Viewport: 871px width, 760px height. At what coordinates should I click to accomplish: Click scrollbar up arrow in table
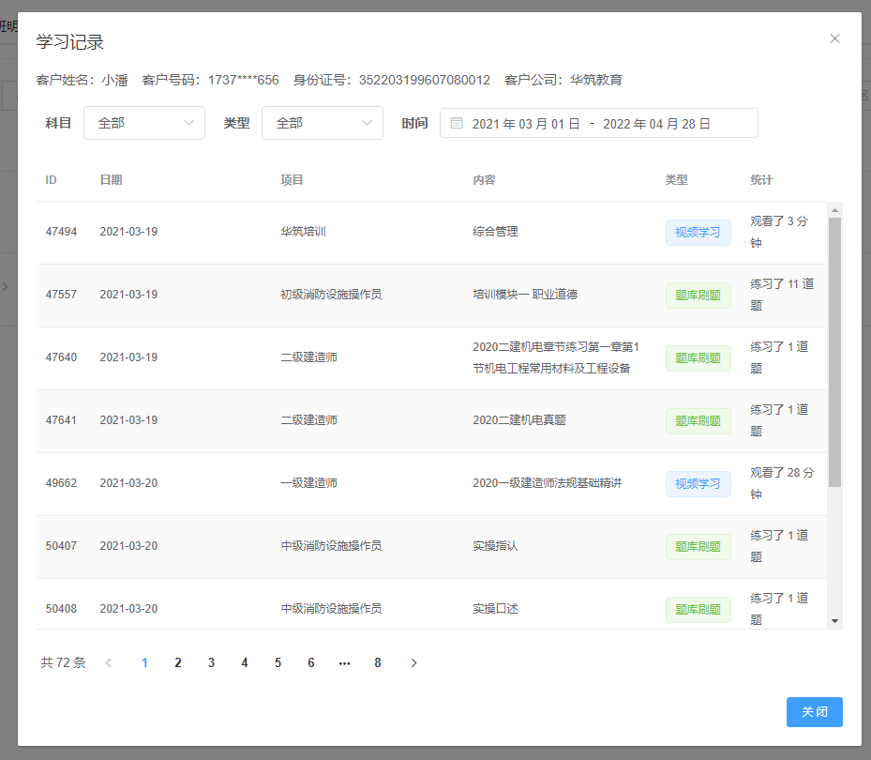point(834,210)
